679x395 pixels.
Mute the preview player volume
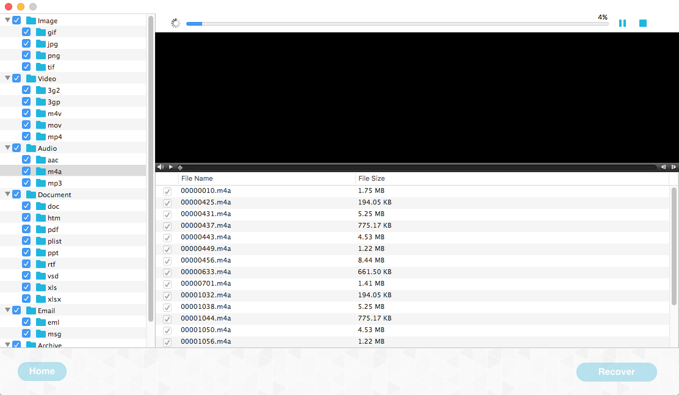(161, 167)
